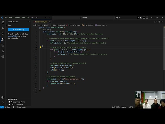165x124 pixels.
Task: Click UTF-8 encoding status item
Action: coord(131,107)
